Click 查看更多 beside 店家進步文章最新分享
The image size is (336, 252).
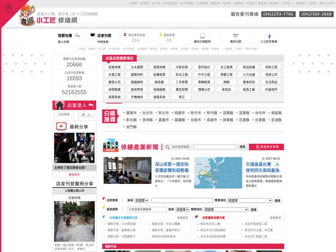pyautogui.click(x=182, y=218)
